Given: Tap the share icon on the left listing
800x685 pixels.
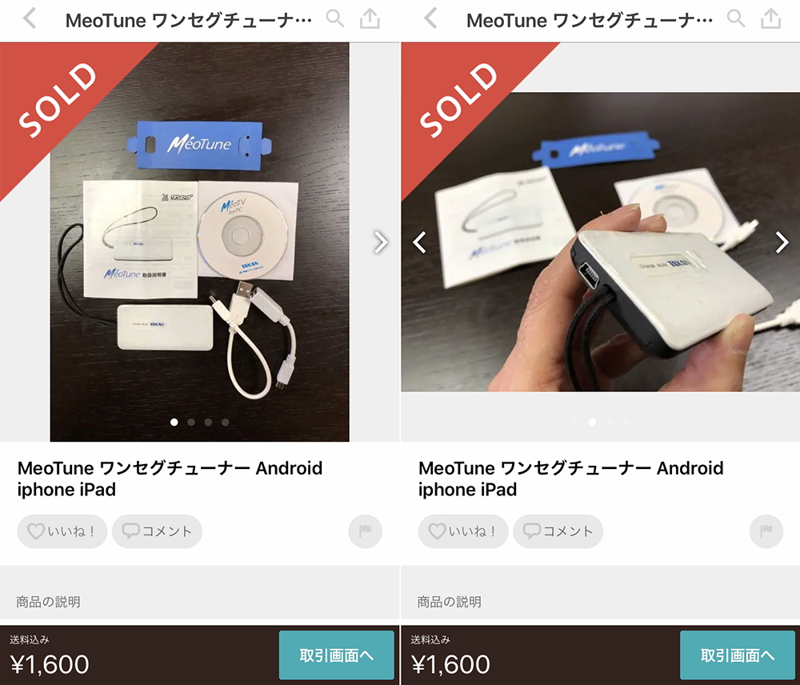Looking at the screenshot, I should click(x=370, y=18).
